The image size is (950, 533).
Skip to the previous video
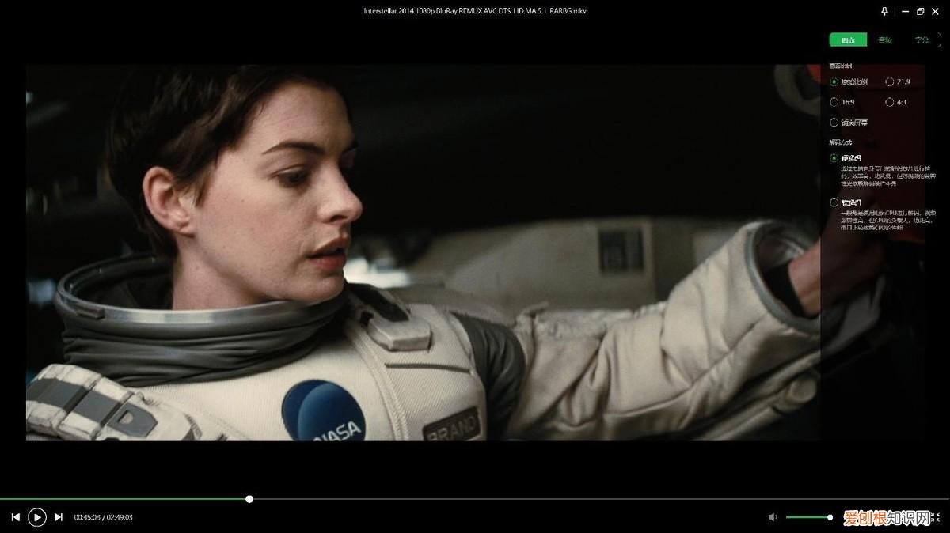[15, 517]
